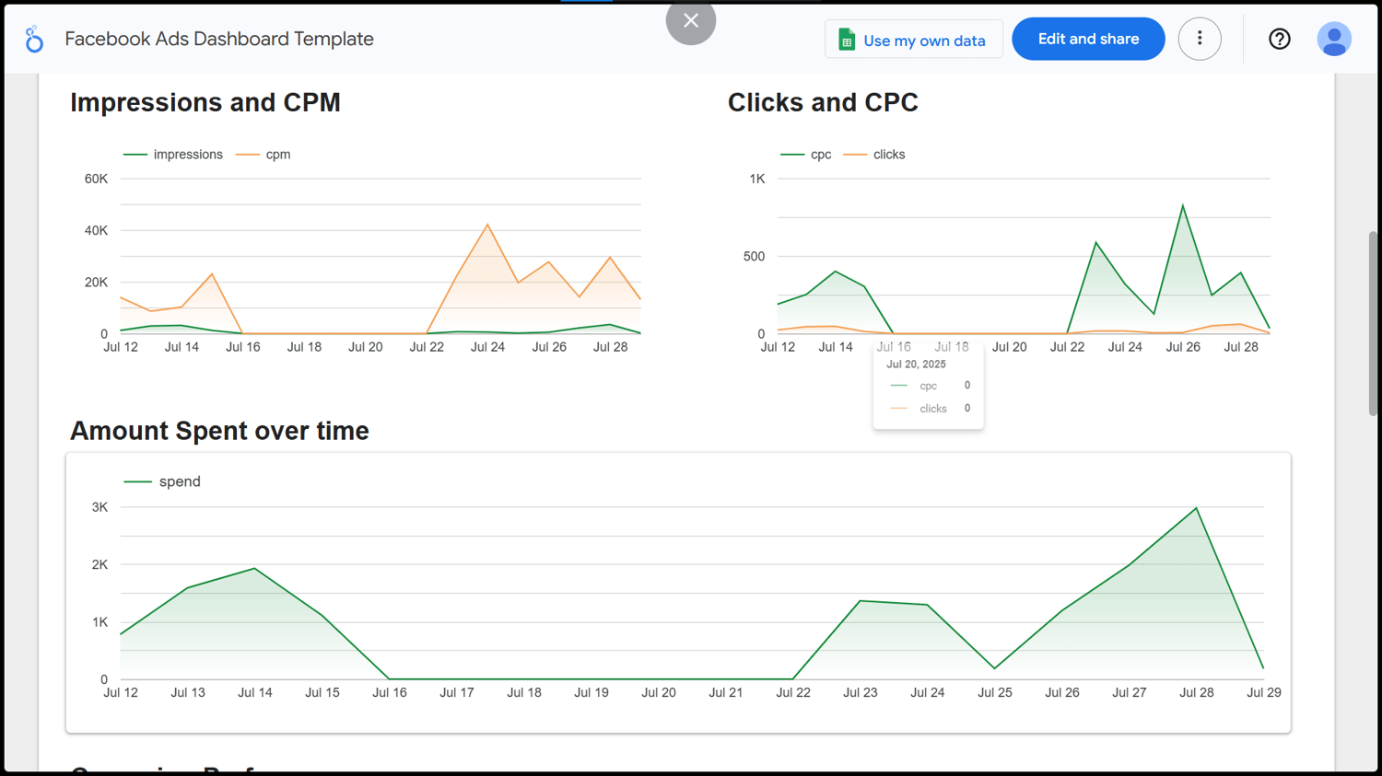
Task: Click Use my own data button
Action: tap(913, 40)
